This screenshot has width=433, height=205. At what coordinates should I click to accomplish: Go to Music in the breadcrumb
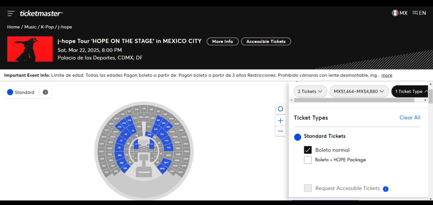[x=30, y=27]
